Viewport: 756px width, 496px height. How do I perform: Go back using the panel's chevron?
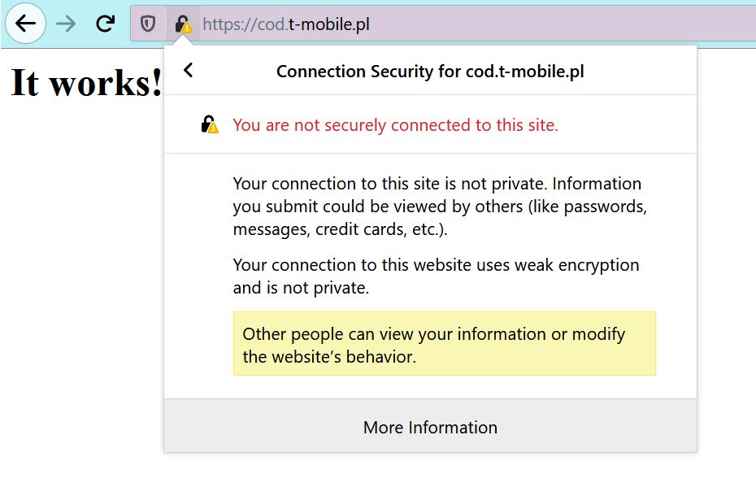point(189,70)
